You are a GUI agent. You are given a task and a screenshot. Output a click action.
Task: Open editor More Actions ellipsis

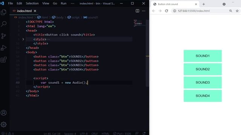(x=143, y=11)
